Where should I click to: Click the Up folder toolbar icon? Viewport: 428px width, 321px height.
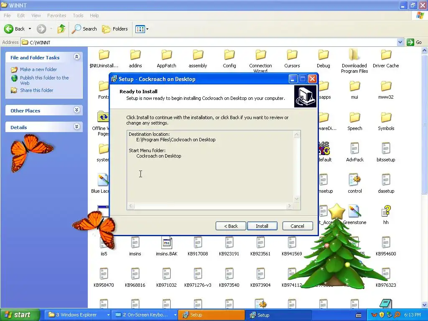[61, 29]
